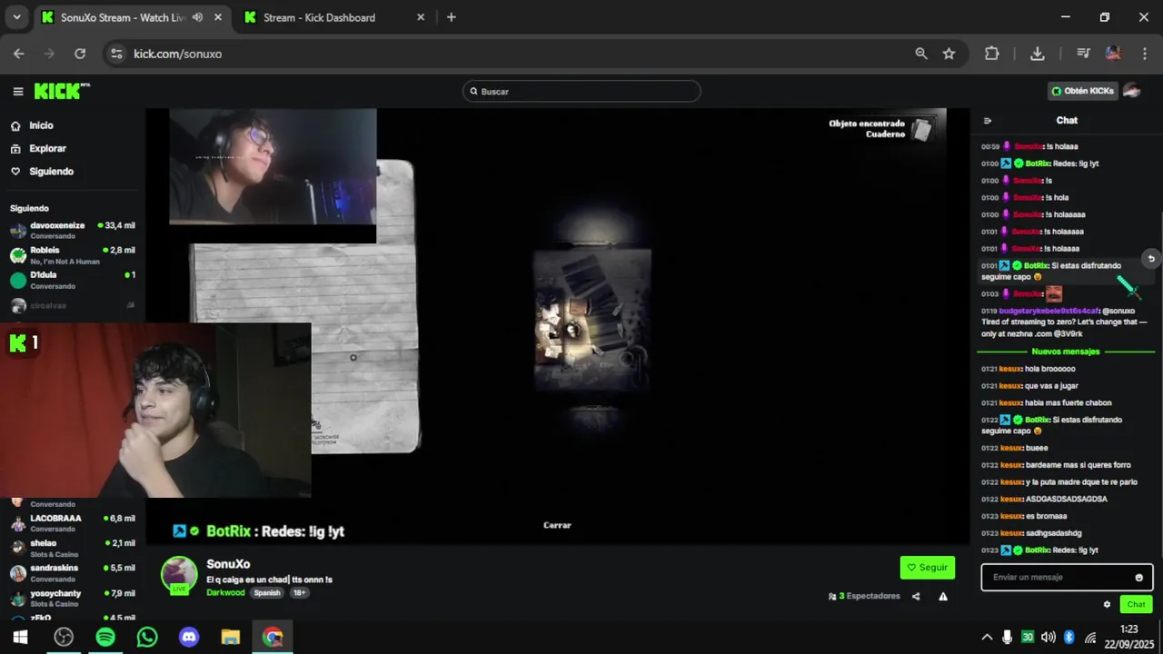Click budgetarykebele9xt6s4caf username in chat
This screenshot has height=654, width=1163.
1049,311
